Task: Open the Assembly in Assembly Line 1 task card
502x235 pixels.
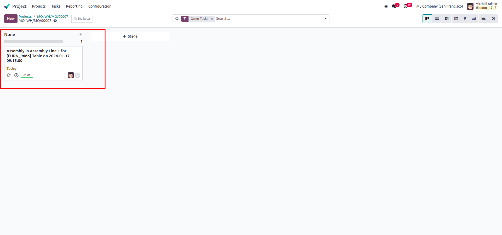Action: (x=43, y=63)
